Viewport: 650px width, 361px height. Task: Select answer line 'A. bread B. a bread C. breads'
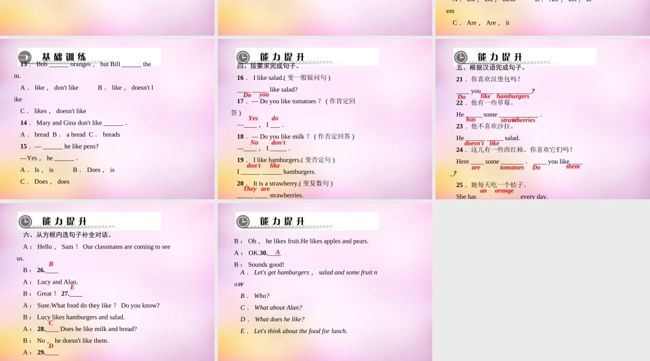pyautogui.click(x=70, y=134)
